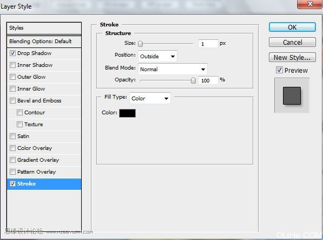This screenshot has width=323, height=240.
Task: Click the Size px input field
Action: click(208, 44)
